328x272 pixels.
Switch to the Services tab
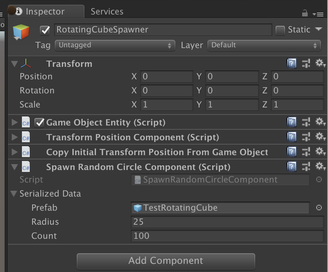pyautogui.click(x=107, y=12)
